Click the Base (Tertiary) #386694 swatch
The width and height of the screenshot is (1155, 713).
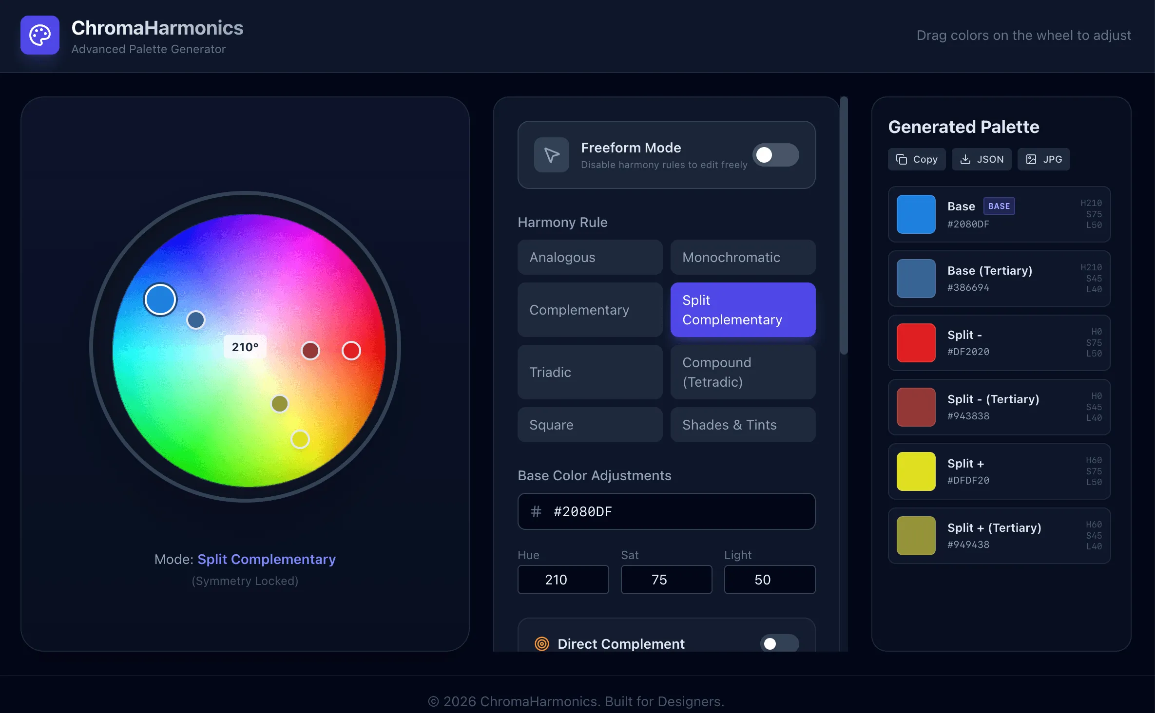click(916, 279)
